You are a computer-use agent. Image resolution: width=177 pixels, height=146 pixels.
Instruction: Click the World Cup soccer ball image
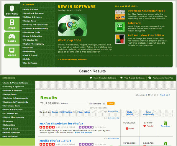pyautogui.click(x=72, y=25)
